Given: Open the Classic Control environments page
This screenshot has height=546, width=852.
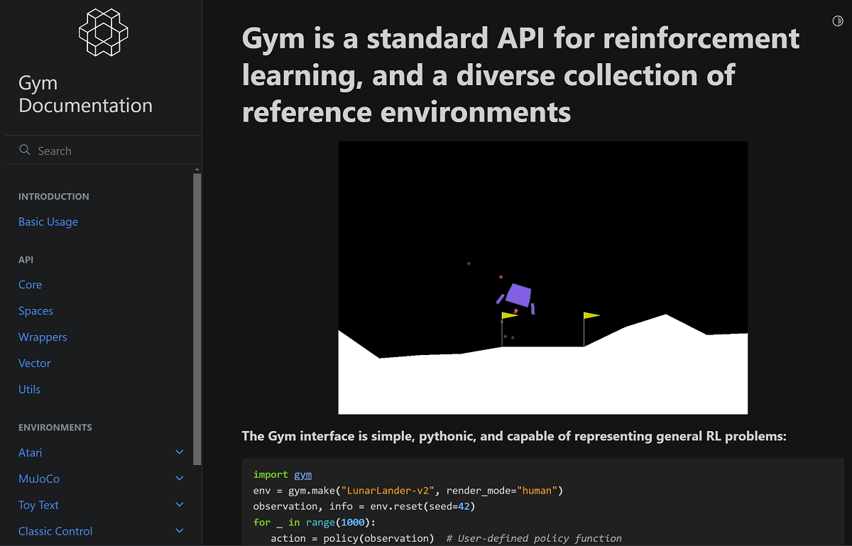Looking at the screenshot, I should pyautogui.click(x=55, y=531).
